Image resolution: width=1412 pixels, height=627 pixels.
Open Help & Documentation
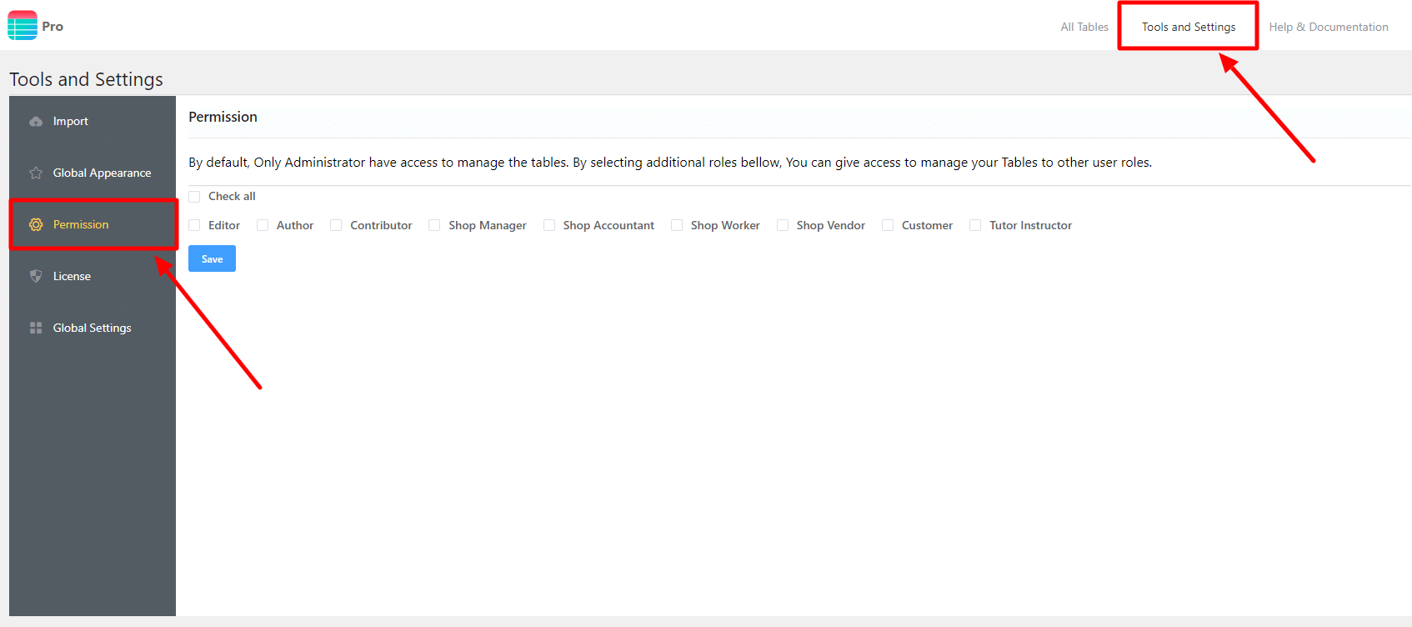tap(1329, 27)
